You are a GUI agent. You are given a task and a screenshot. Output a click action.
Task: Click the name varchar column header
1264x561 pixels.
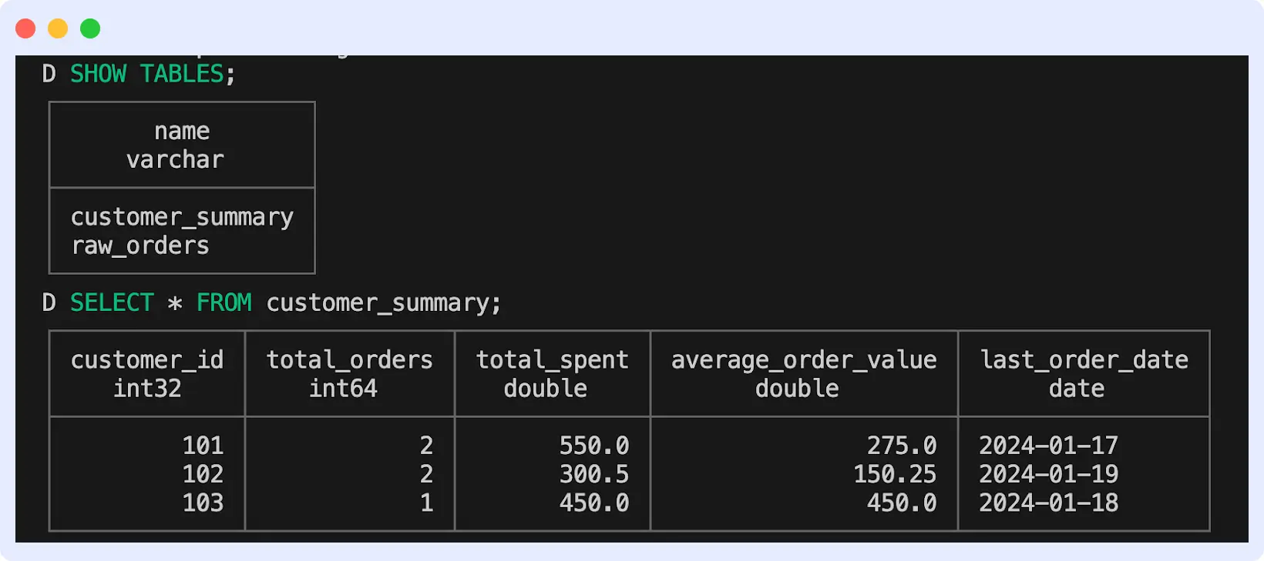[181, 145]
